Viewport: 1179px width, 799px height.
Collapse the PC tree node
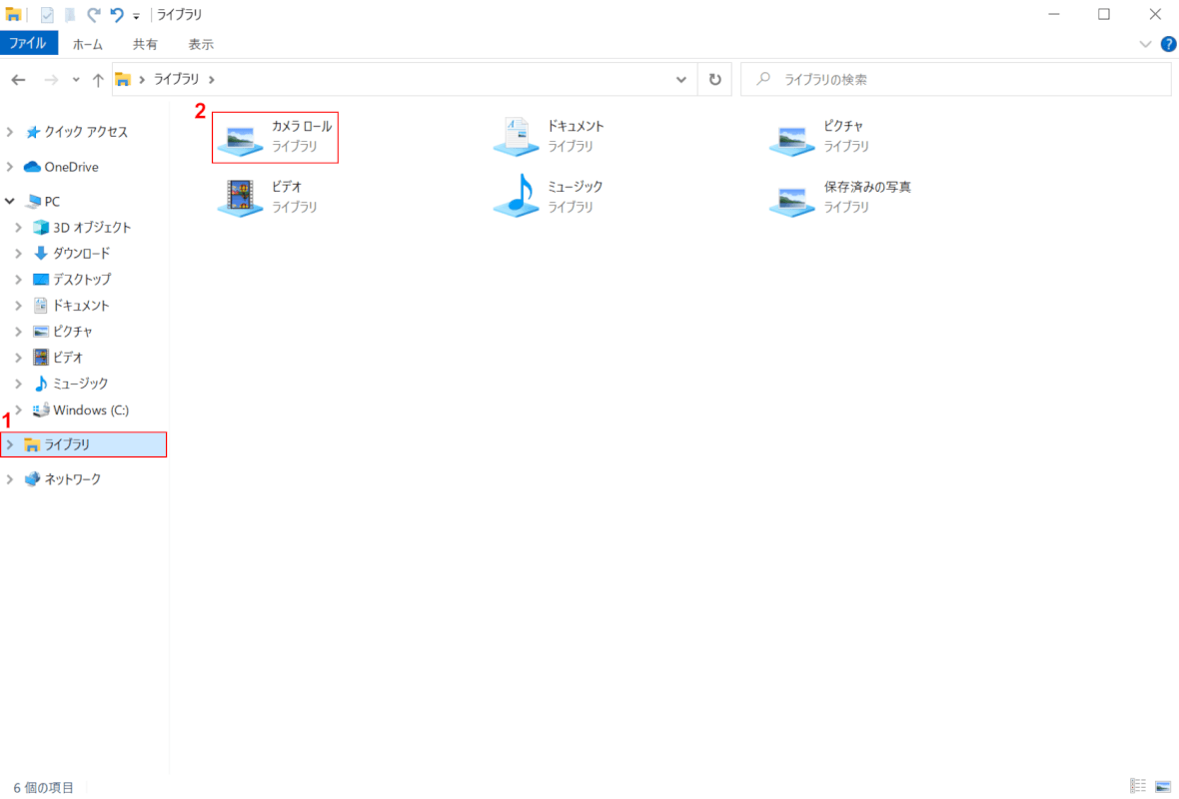(11, 202)
